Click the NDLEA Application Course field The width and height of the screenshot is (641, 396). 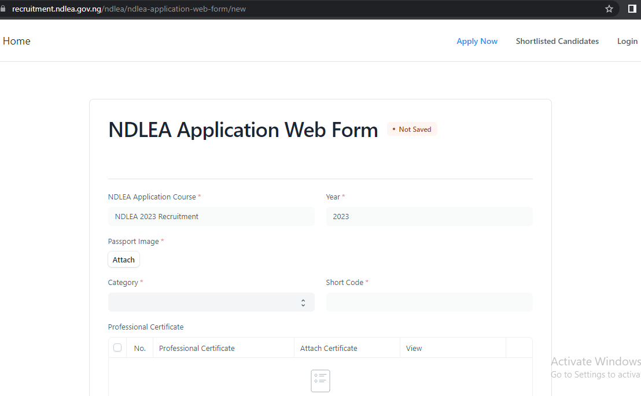point(211,217)
